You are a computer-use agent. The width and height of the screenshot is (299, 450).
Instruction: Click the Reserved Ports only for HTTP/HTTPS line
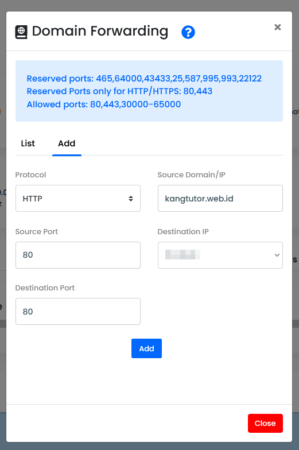[119, 91]
